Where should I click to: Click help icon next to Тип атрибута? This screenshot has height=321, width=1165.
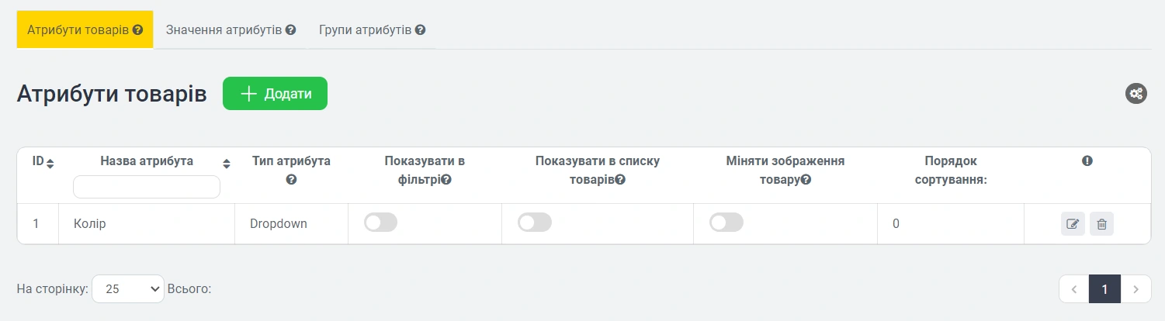[x=291, y=180]
